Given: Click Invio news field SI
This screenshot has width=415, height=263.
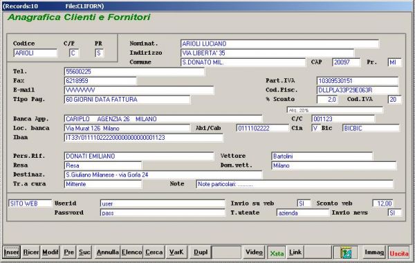Looking at the screenshot, I should click(x=395, y=212).
